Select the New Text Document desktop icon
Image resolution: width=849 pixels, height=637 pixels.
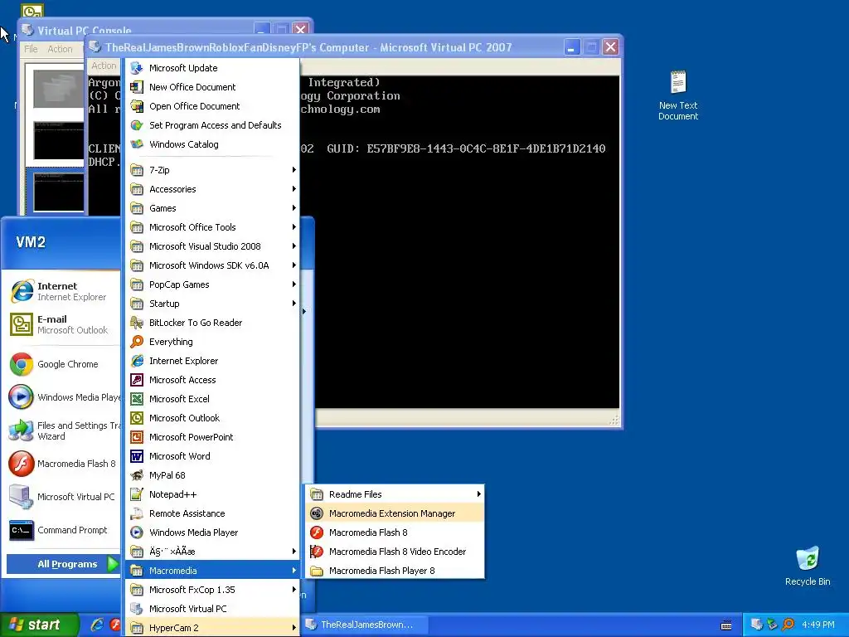(678, 95)
